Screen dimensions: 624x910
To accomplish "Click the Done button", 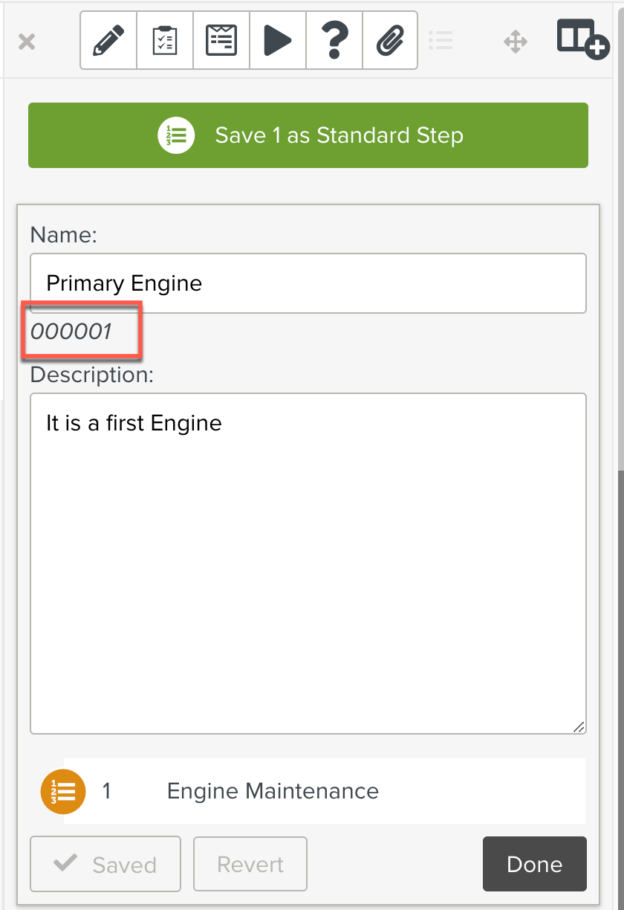I will [534, 864].
